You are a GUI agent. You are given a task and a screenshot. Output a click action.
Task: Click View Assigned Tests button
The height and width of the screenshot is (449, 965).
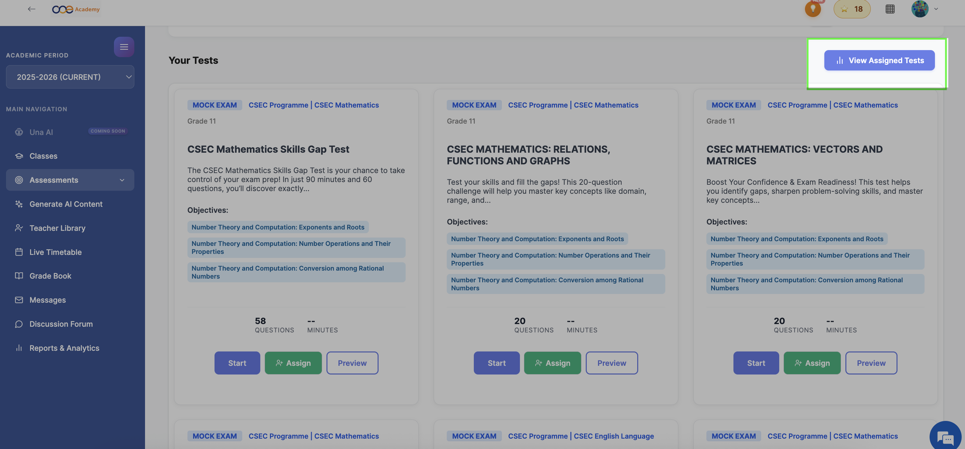pyautogui.click(x=879, y=60)
